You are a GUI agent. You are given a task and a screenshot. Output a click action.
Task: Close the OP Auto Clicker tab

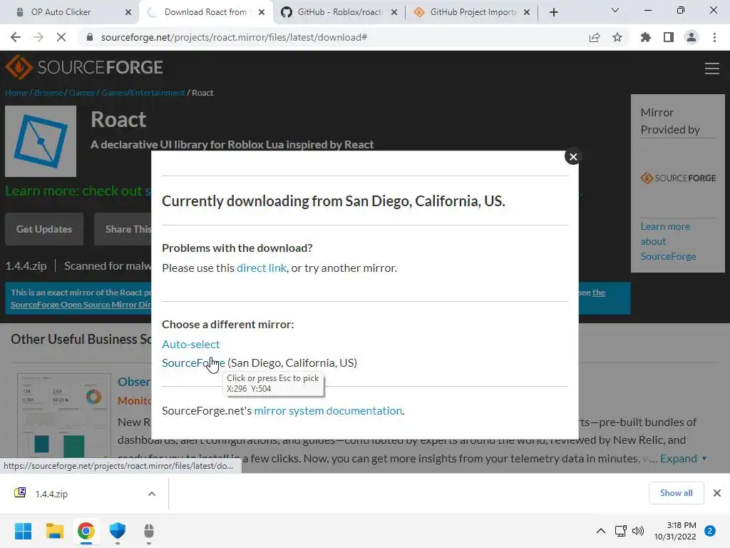point(128,12)
